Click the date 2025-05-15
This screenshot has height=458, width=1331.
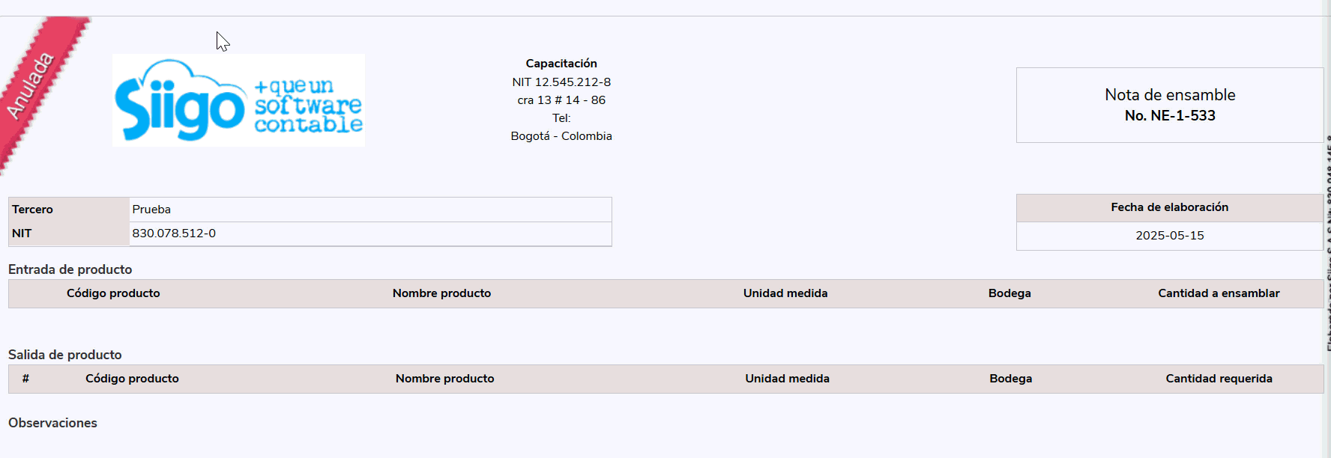click(x=1169, y=236)
